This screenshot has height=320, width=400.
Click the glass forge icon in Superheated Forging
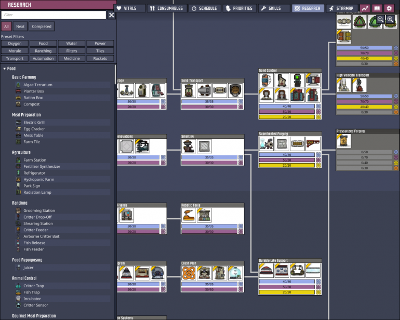coord(266,144)
